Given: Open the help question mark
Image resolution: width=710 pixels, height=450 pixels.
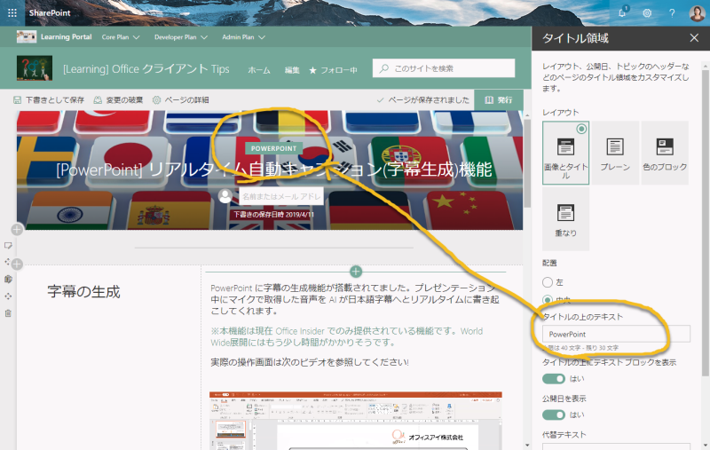Looking at the screenshot, I should tap(672, 13).
